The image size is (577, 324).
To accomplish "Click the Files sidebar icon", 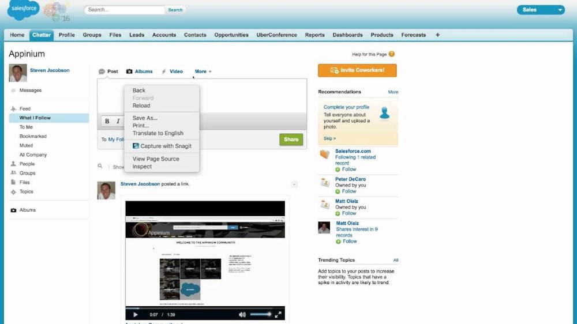I will click(13, 182).
